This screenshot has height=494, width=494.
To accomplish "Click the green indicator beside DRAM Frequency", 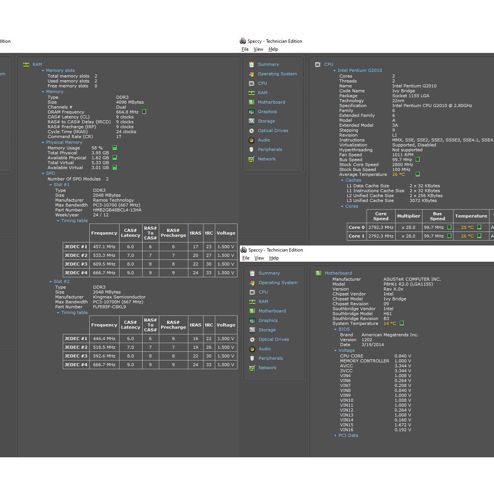I will (x=144, y=112).
